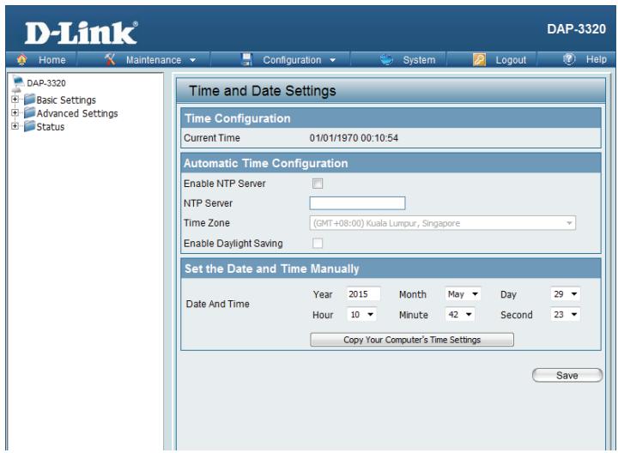This screenshot has width=618, height=453.
Task: Expand the Advanced Settings tree node
Action: click(x=15, y=112)
